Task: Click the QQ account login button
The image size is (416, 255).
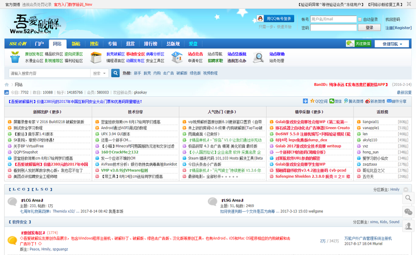Action: pyautogui.click(x=276, y=18)
